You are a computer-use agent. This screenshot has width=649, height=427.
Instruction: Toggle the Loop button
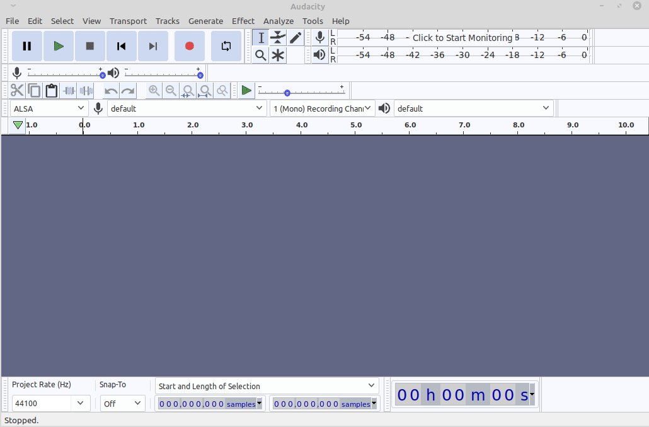pos(226,46)
